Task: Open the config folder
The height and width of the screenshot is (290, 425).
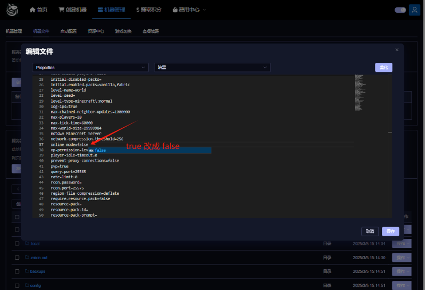Action: (x=35, y=285)
